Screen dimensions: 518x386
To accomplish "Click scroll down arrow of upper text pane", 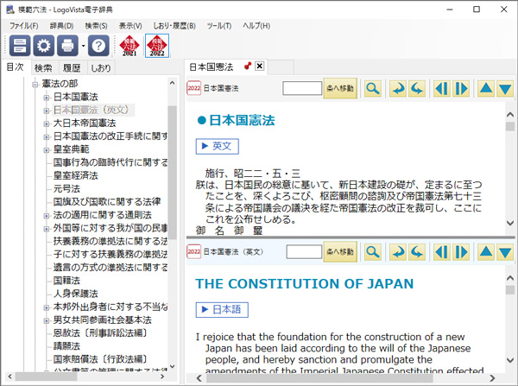I will [510, 223].
